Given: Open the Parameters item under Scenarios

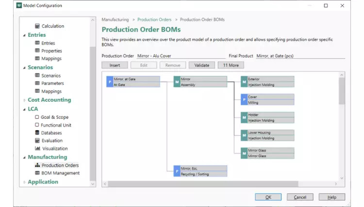Looking at the screenshot, I should (x=52, y=83).
